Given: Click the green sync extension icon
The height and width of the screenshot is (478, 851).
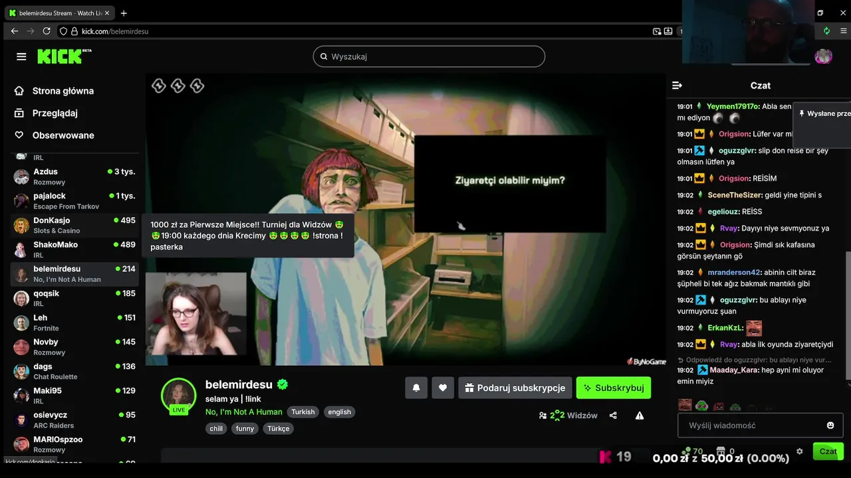Looking at the screenshot, I should (x=826, y=31).
